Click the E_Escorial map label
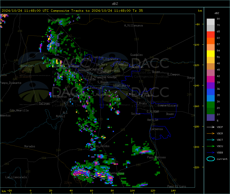This screenshot has width=230, height=194. pyautogui.click(x=95, y=88)
